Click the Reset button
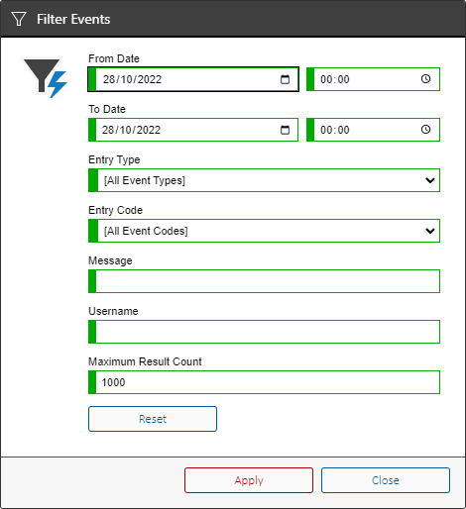466x509 pixels. coord(153,419)
